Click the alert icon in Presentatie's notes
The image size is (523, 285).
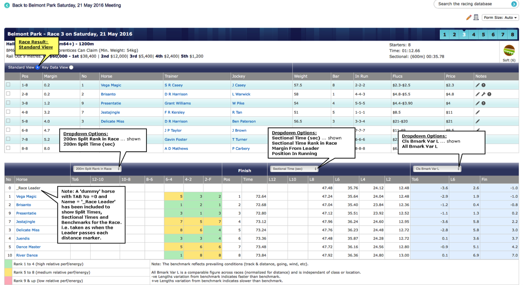point(483,103)
